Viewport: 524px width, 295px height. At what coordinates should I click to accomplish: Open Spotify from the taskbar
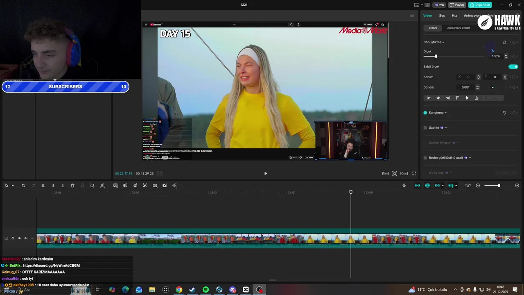pyautogui.click(x=206, y=290)
